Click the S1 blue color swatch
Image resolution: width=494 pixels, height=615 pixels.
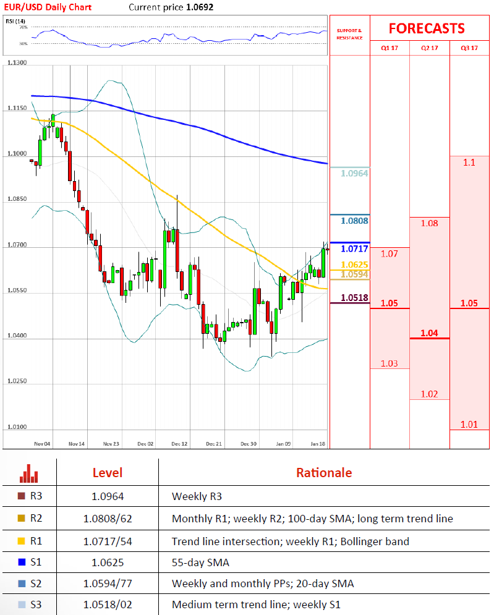click(x=22, y=562)
